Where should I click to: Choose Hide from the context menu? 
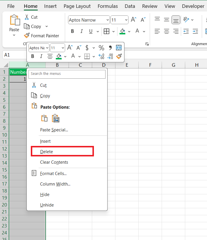tap(67, 194)
